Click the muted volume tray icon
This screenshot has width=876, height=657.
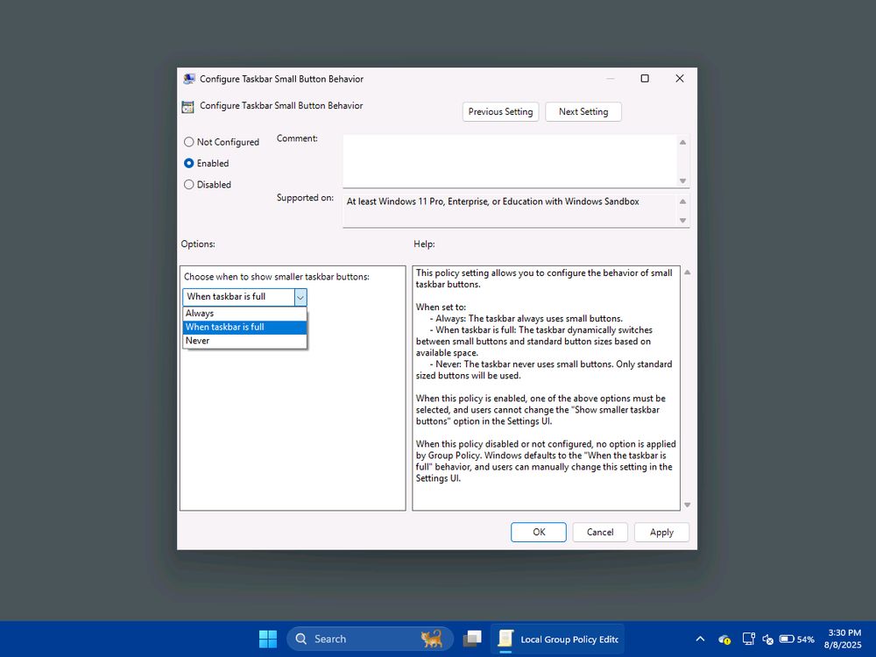tap(768, 639)
